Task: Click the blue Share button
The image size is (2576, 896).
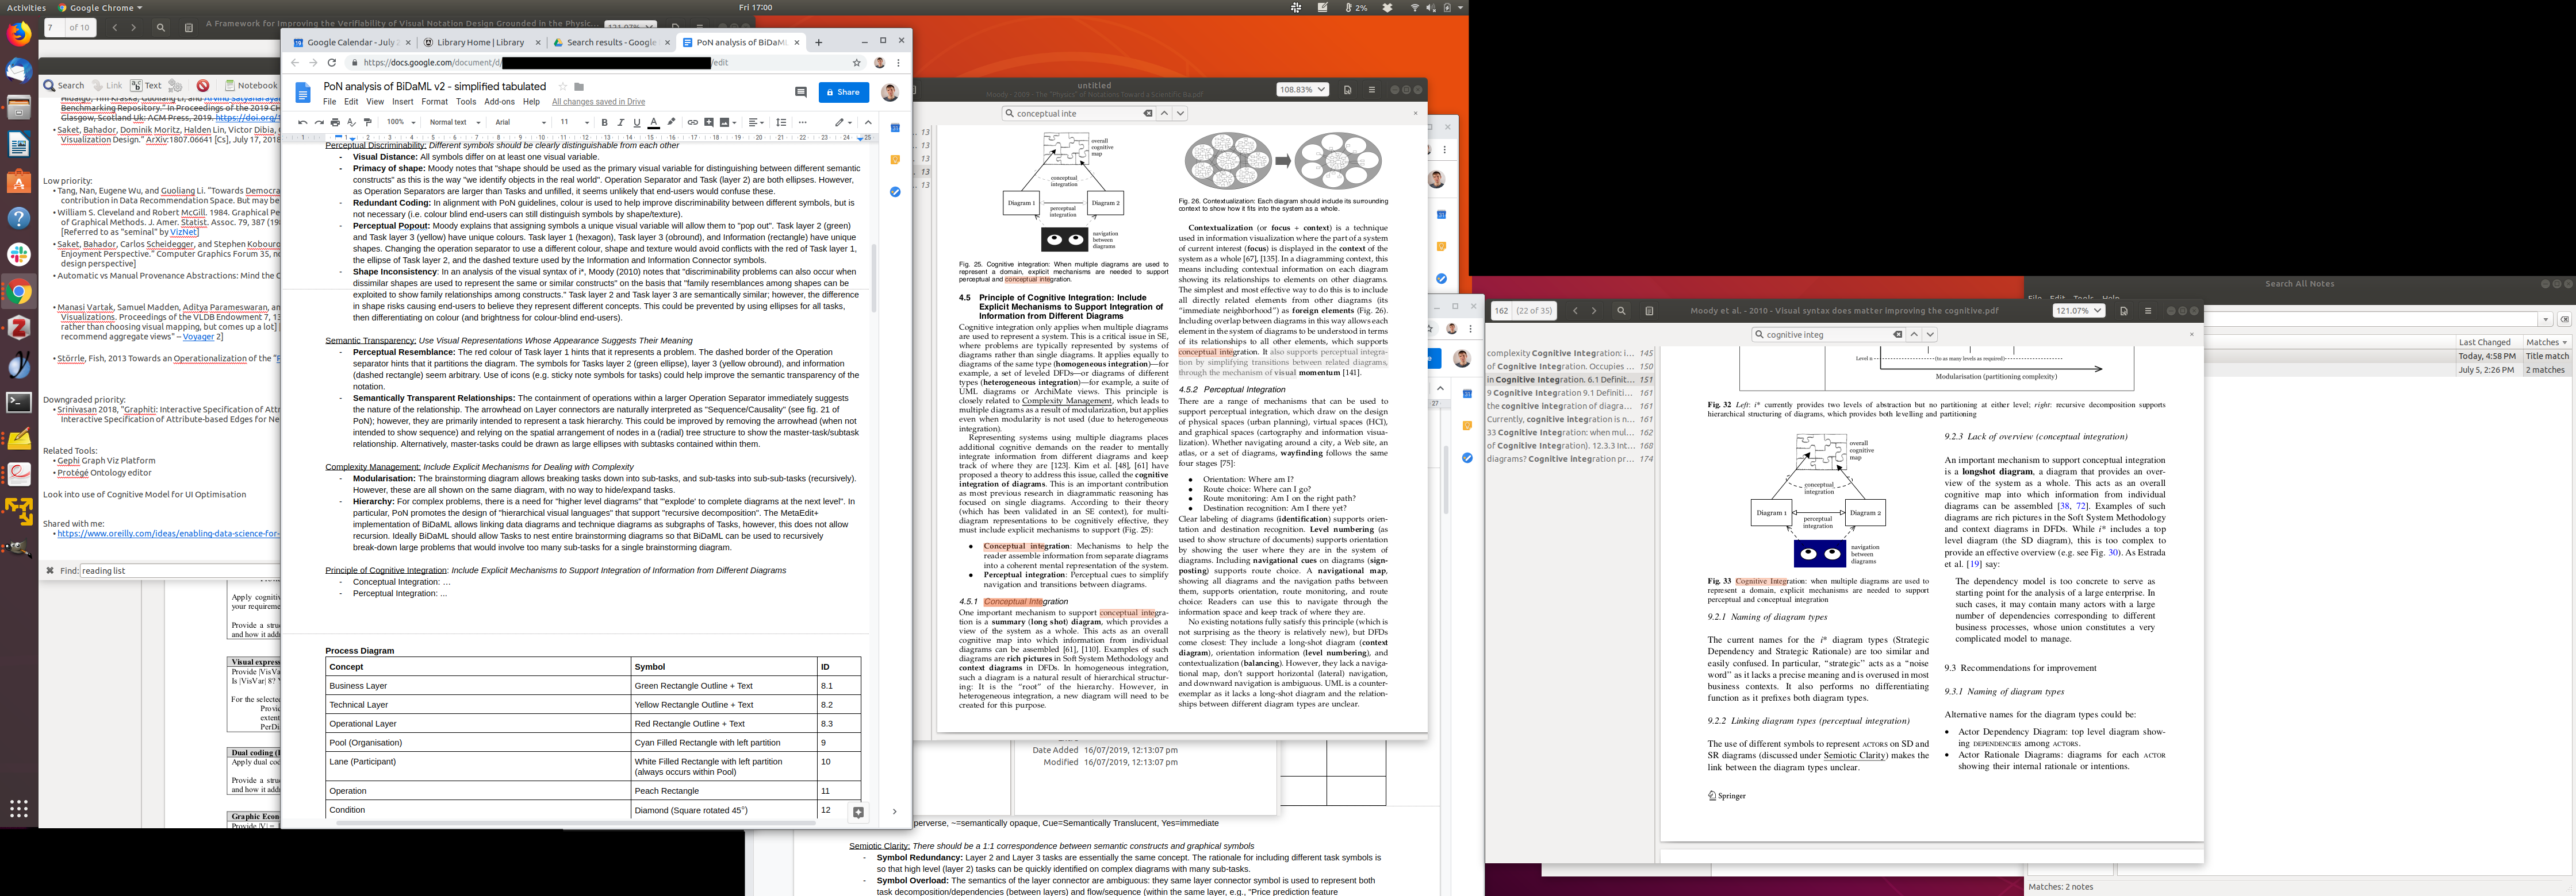Action: tap(843, 92)
